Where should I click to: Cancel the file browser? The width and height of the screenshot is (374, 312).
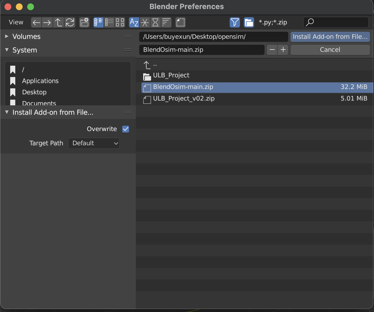(x=330, y=50)
